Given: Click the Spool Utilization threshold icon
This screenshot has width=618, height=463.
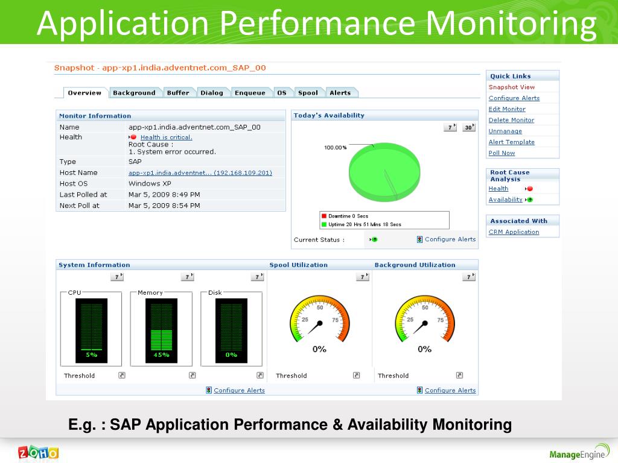Looking at the screenshot, I should coord(356,375).
